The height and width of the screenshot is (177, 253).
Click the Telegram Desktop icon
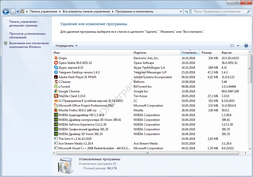[56, 72]
